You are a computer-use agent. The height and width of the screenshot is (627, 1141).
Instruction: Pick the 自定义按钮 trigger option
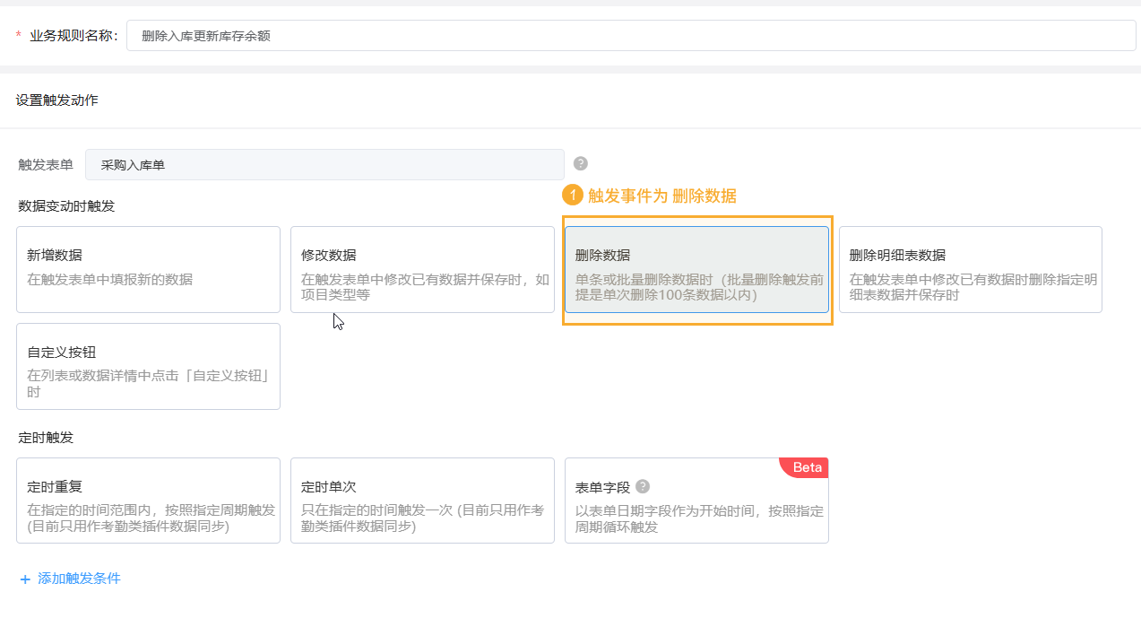click(x=148, y=366)
